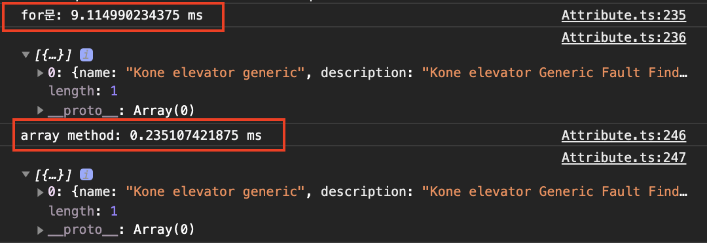Collapse the array logged after array method timing
Screen dimensions: 707x243
(x=25, y=174)
